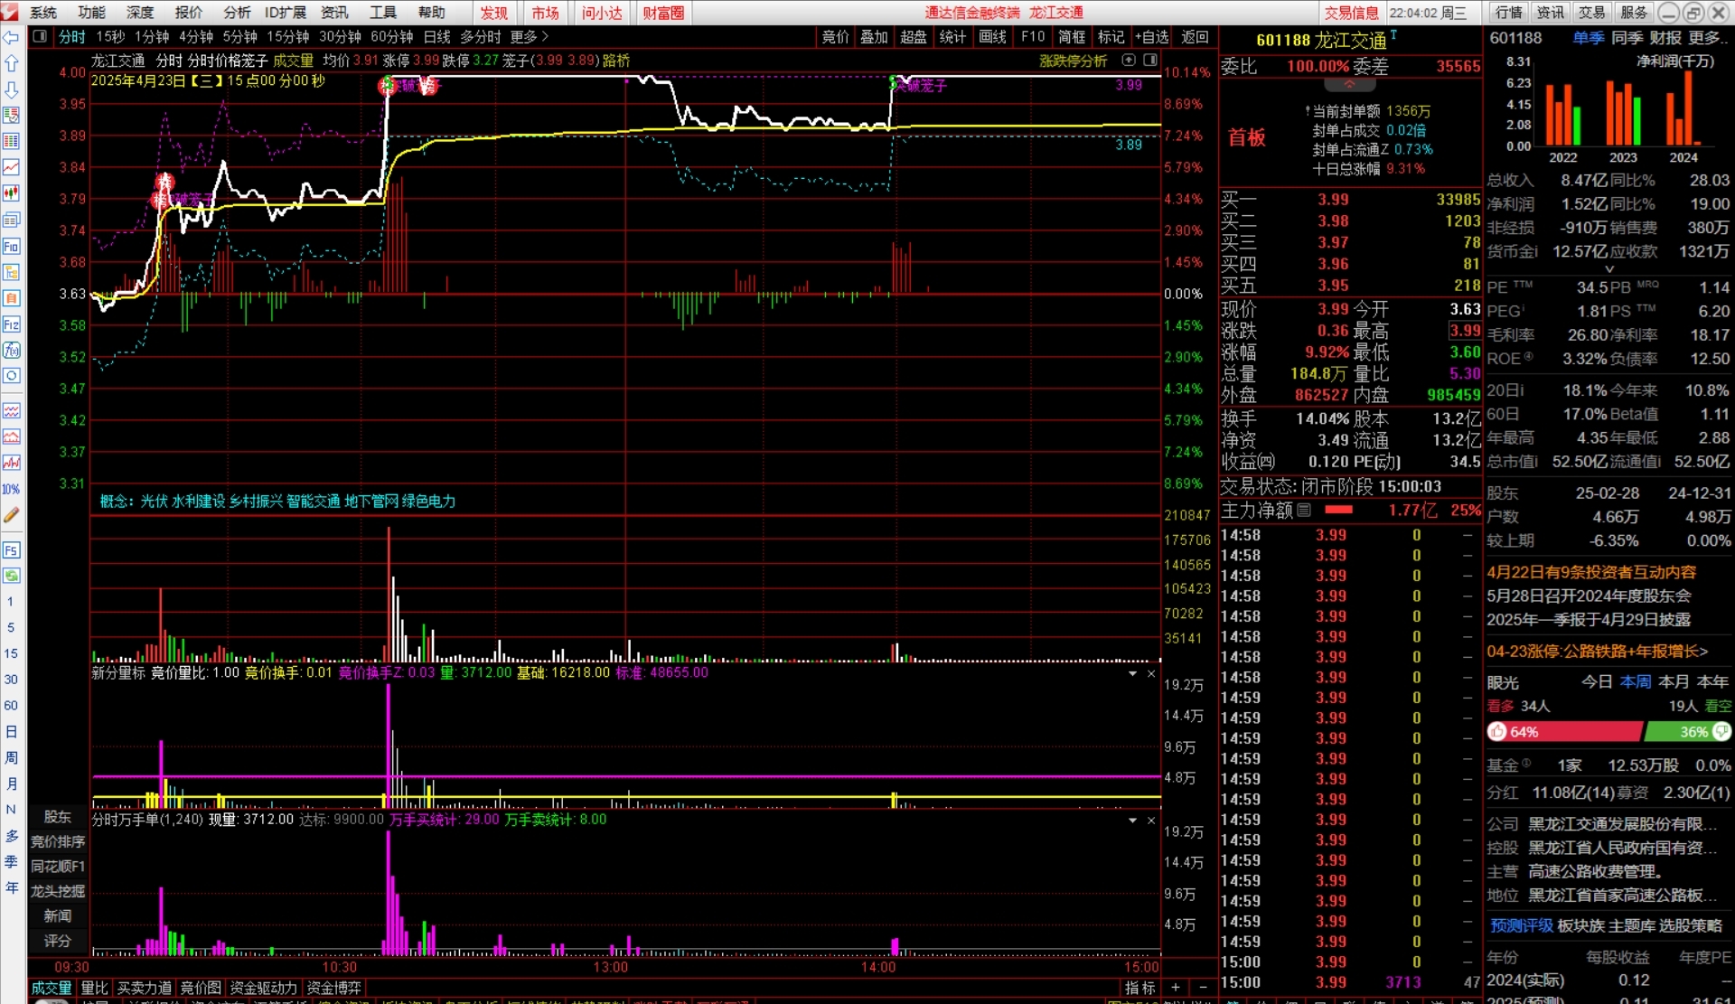
Task: Select the pencil drawing tool icon
Action: pos(12,515)
